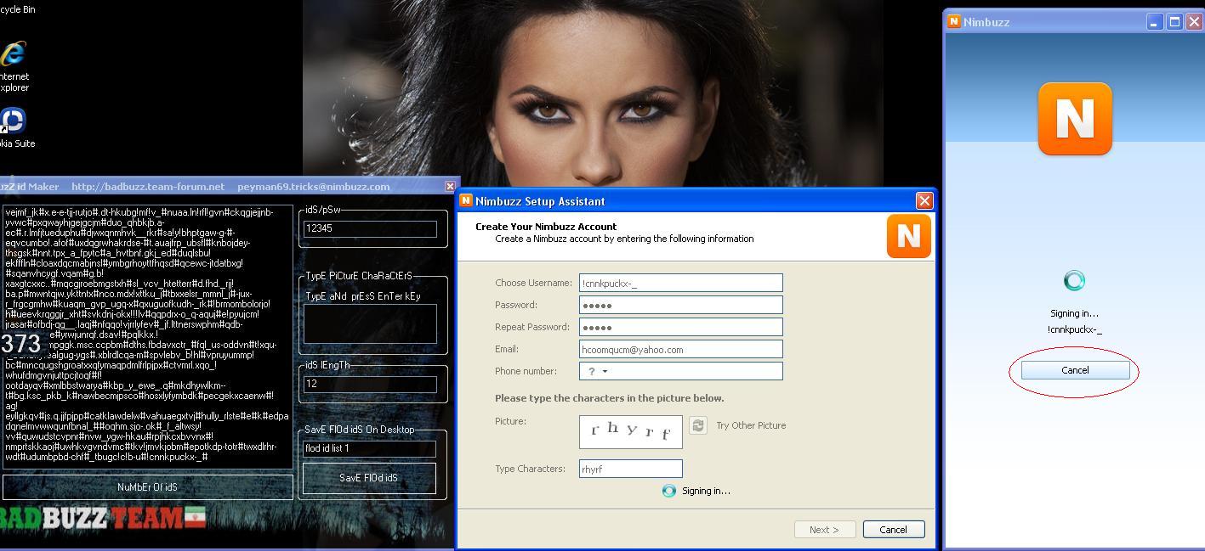This screenshot has width=1205, height=551.
Task: Click Try Other Picture link
Action: 750,425
